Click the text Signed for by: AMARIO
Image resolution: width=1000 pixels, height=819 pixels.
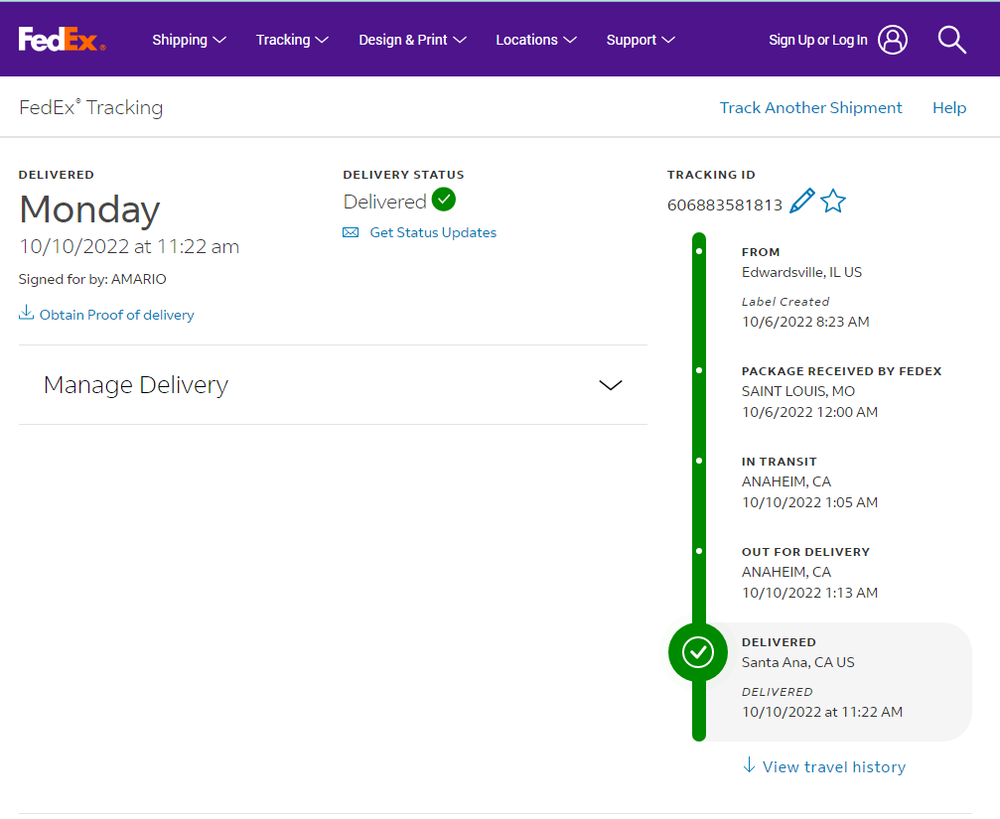(92, 279)
